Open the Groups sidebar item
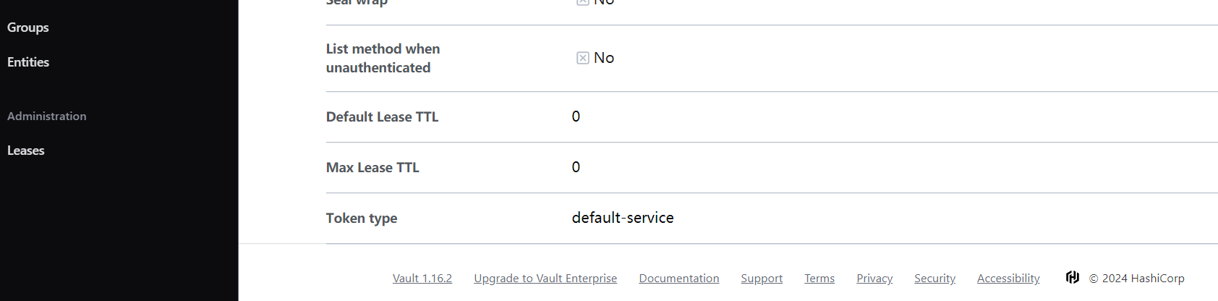This screenshot has width=1218, height=301. (x=28, y=27)
